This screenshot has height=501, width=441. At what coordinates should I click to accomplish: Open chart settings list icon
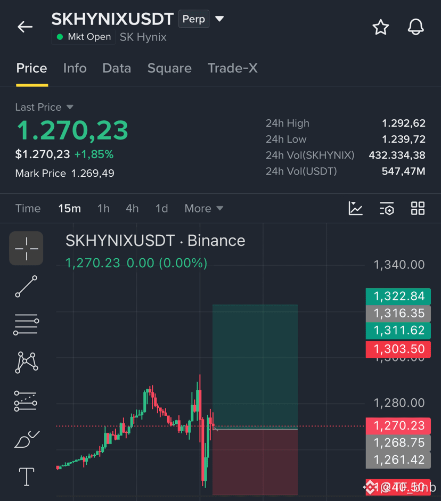tap(387, 208)
